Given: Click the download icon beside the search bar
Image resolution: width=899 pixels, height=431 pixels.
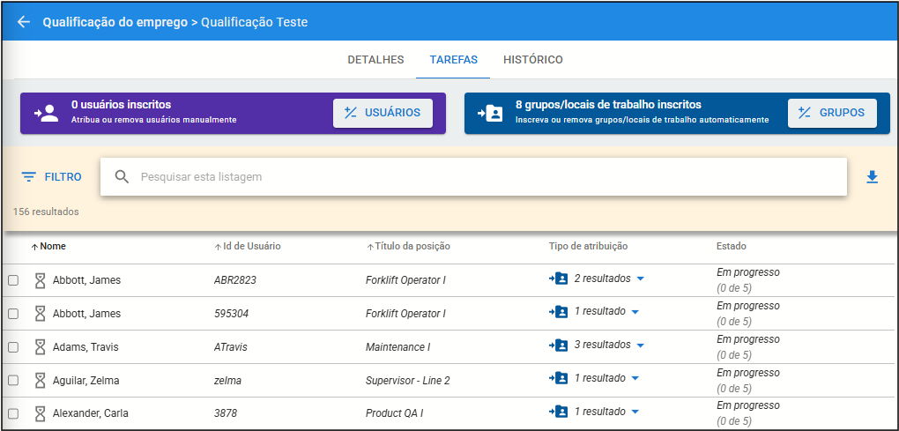Looking at the screenshot, I should [x=872, y=177].
